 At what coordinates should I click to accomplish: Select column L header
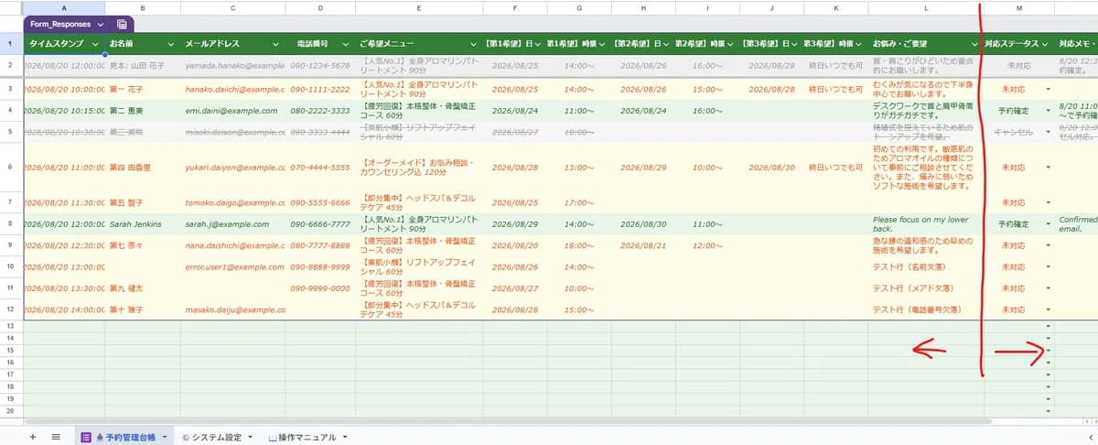[x=926, y=8]
